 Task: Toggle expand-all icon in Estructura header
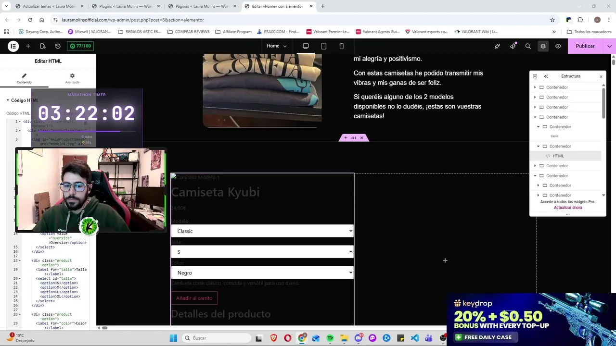(535, 76)
